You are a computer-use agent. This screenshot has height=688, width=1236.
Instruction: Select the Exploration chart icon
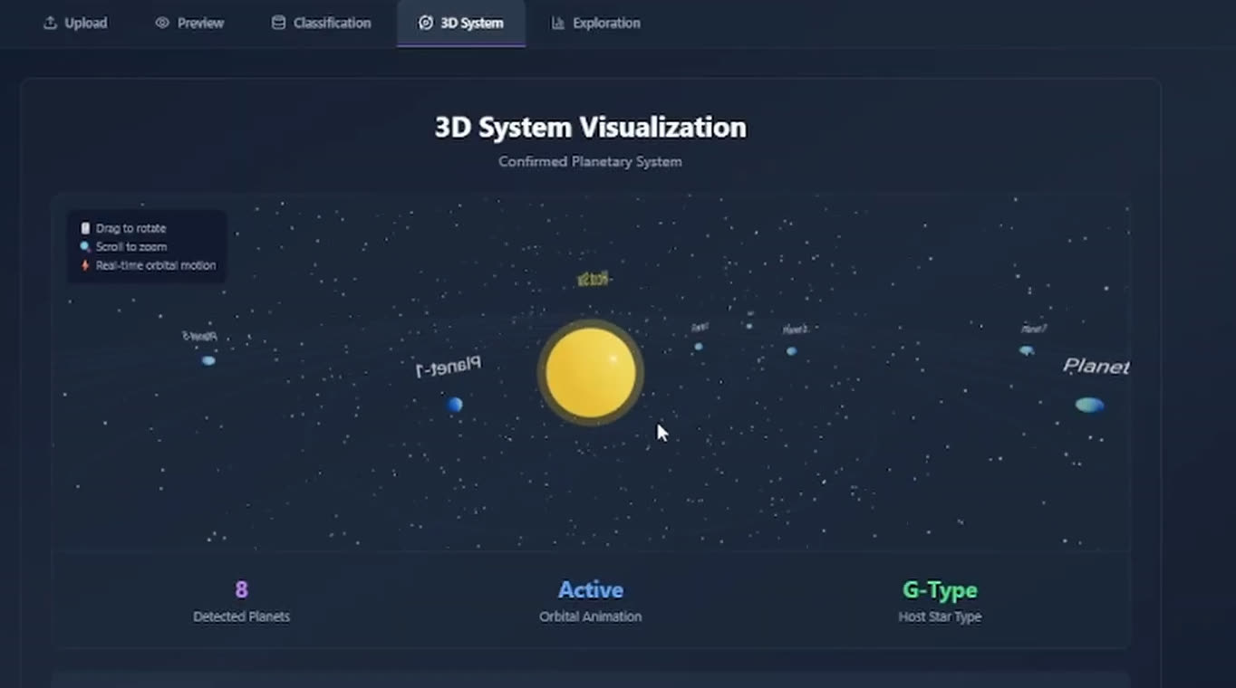tap(557, 23)
